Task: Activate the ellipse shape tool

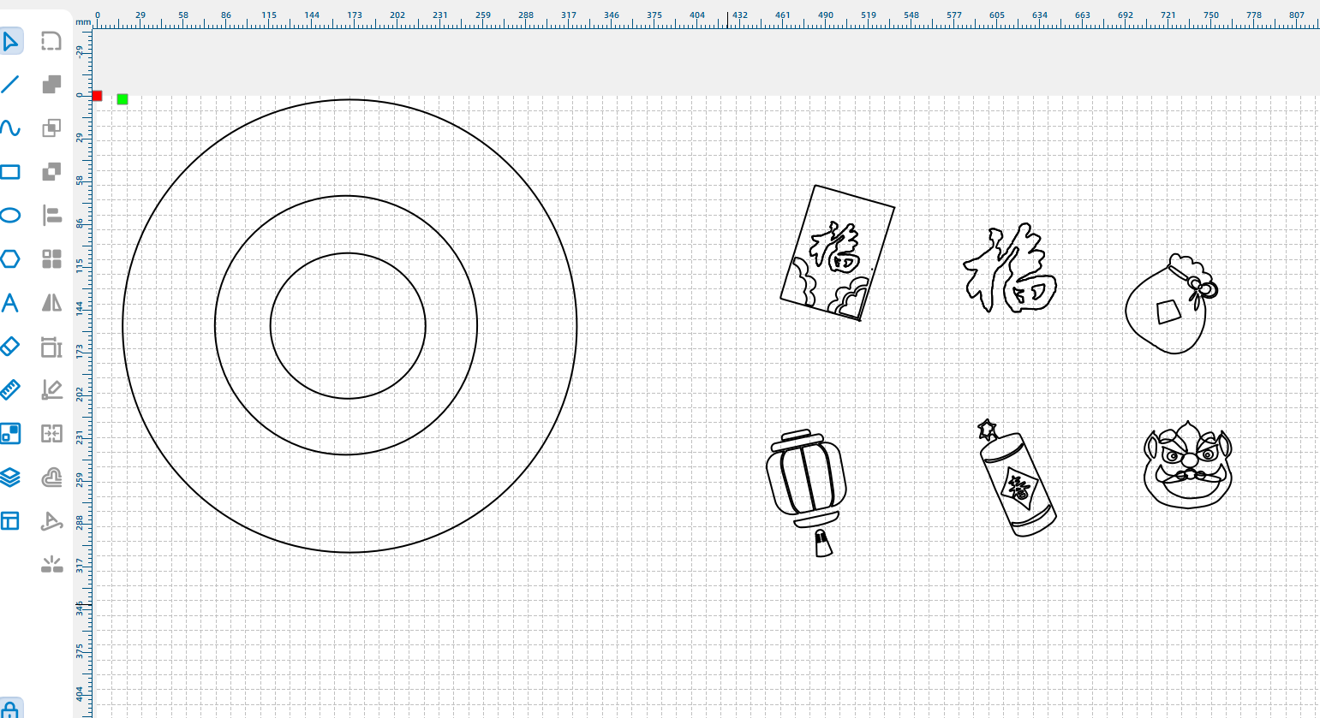Action: 10,215
